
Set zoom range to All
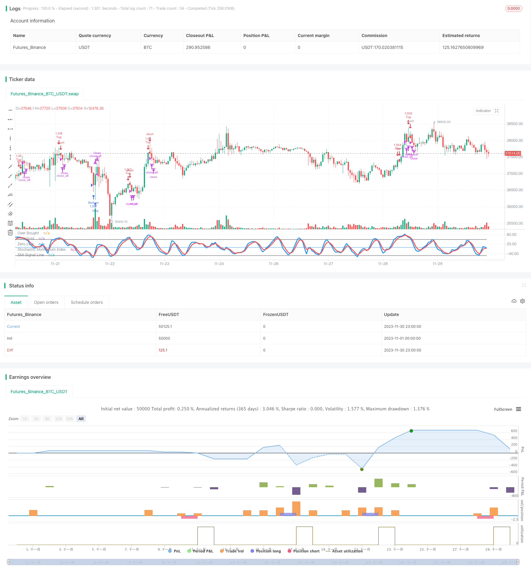coord(81,419)
